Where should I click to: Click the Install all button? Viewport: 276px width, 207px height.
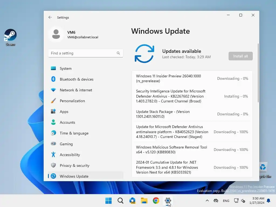pos(240,56)
